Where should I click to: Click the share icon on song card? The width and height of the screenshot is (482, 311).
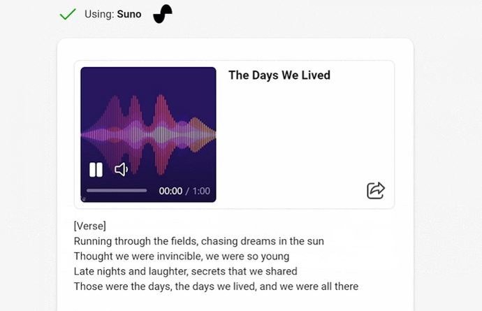[x=376, y=190]
